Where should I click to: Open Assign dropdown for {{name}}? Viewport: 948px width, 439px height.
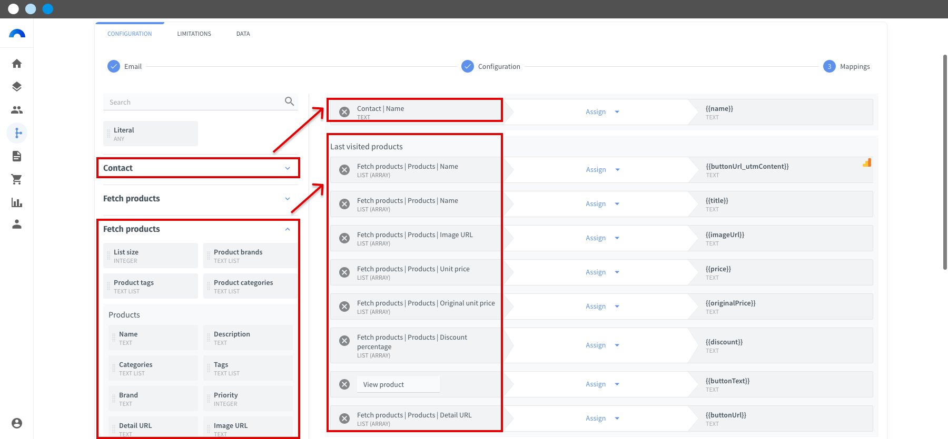point(603,112)
